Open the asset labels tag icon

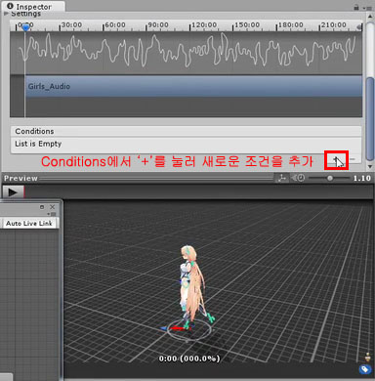point(365,369)
